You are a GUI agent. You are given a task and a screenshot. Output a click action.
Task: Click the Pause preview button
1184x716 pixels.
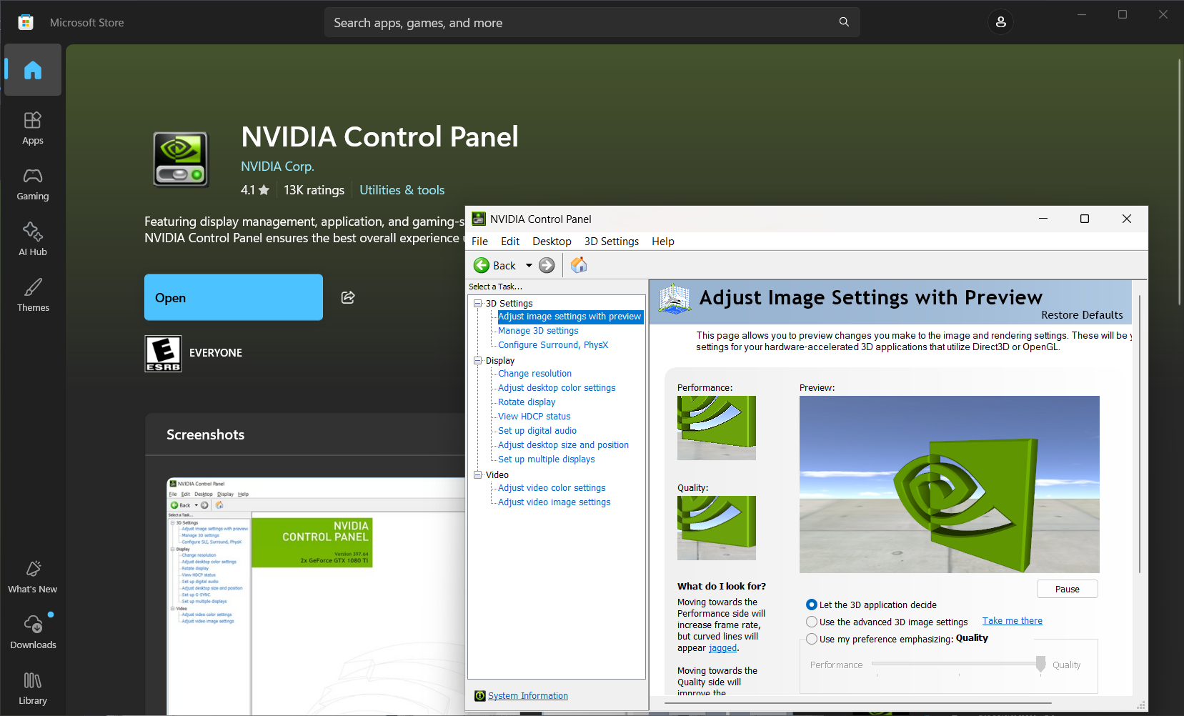coord(1068,589)
